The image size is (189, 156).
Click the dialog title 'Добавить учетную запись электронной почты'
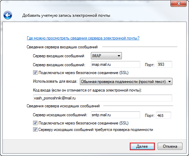66,15
